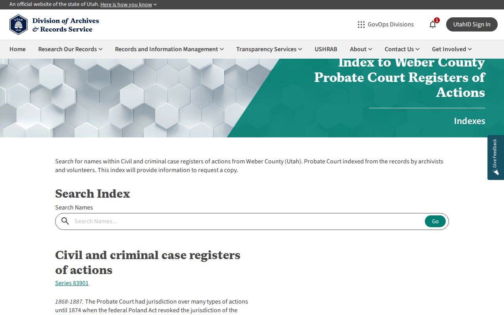Click the magnifying glass search icon
The height and width of the screenshot is (315, 504).
[65, 221]
